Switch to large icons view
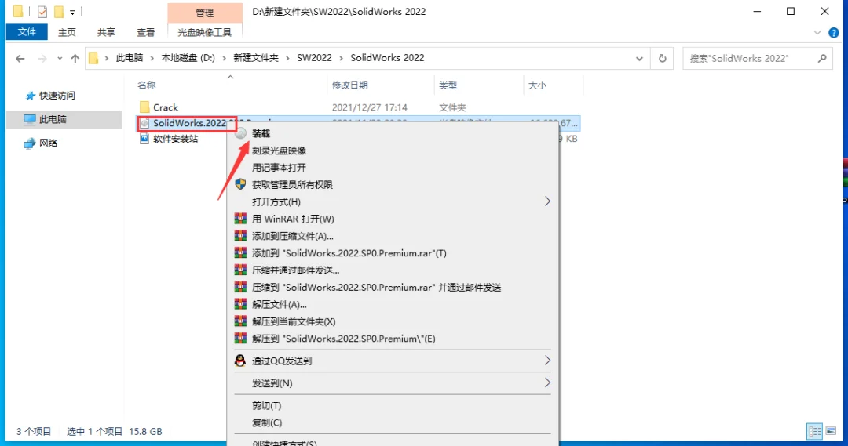 click(832, 431)
